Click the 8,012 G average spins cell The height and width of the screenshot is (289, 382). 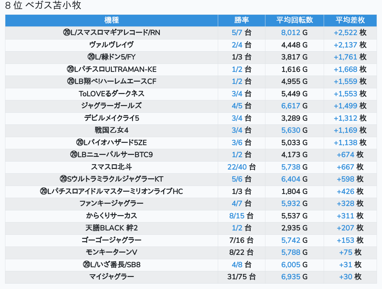point(294,32)
